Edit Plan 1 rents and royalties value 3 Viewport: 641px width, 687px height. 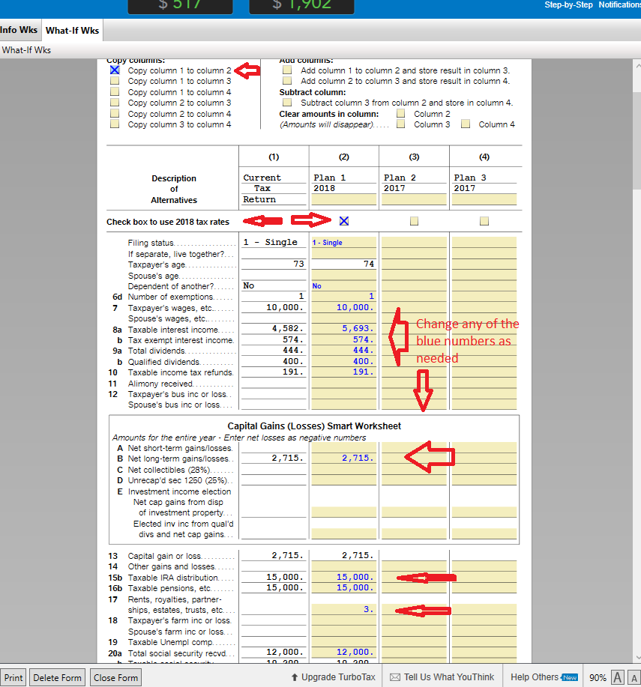coord(343,609)
